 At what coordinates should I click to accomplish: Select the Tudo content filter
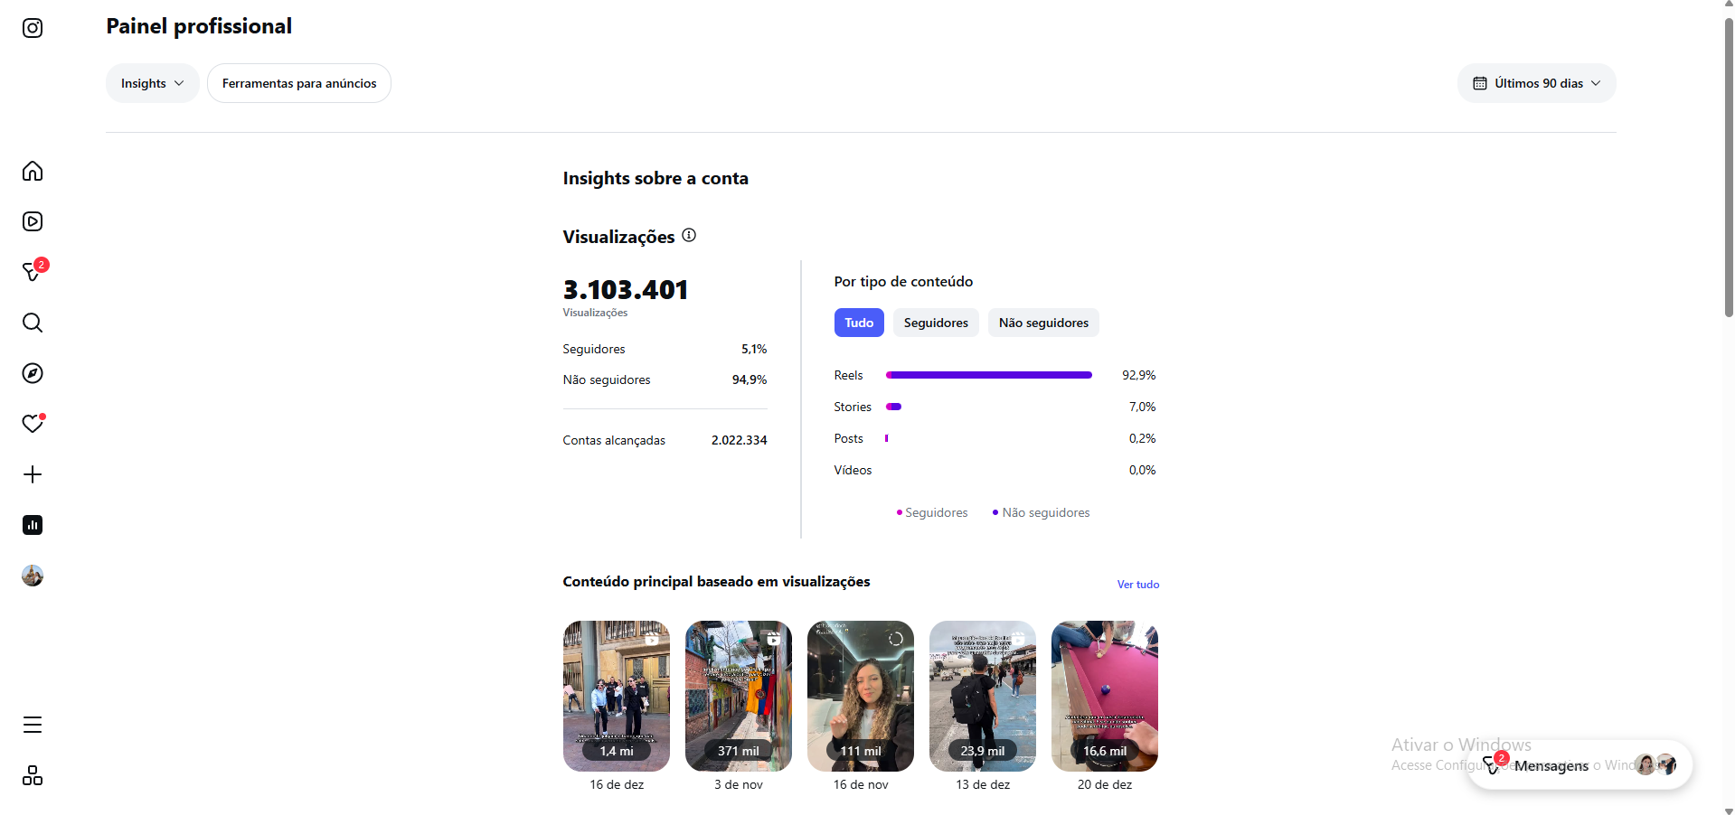pos(859,323)
